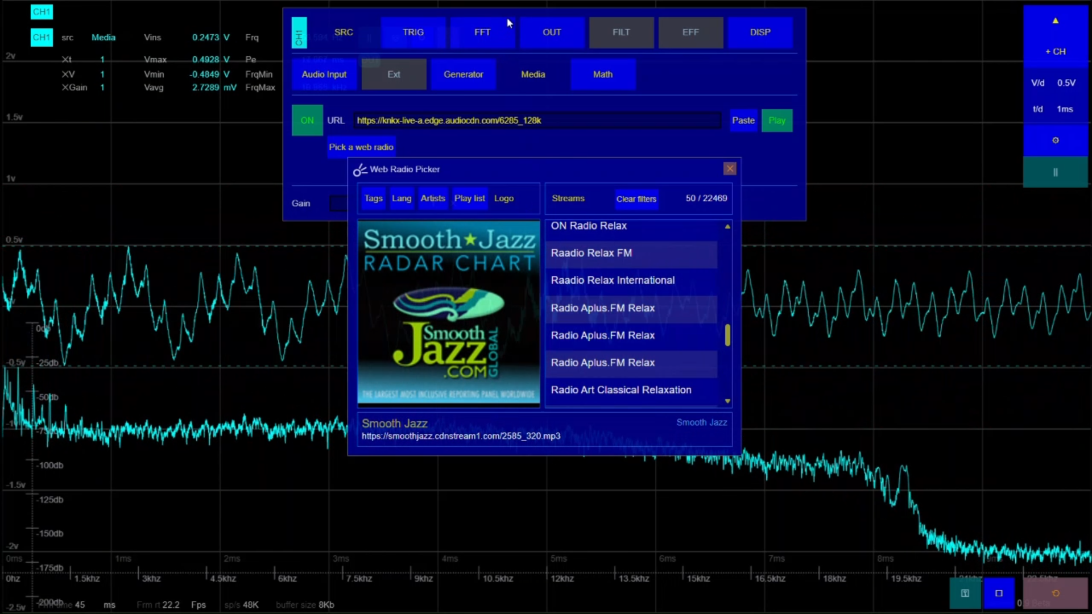Select the Generator source tab
1092x614 pixels.
(x=463, y=74)
